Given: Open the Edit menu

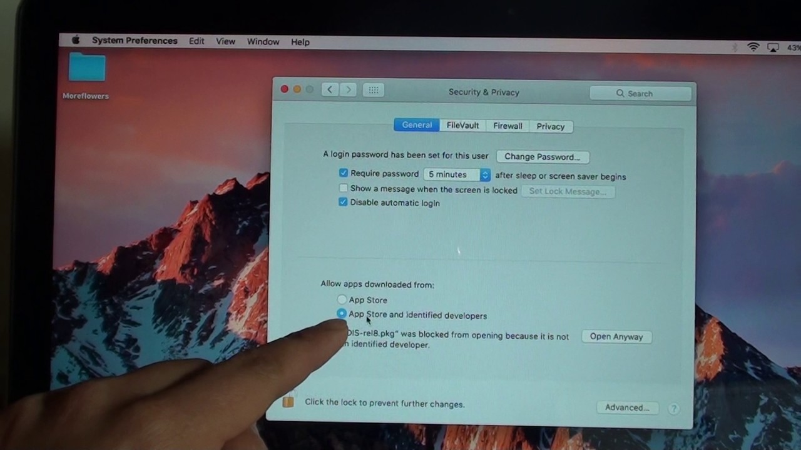Looking at the screenshot, I should [x=196, y=41].
